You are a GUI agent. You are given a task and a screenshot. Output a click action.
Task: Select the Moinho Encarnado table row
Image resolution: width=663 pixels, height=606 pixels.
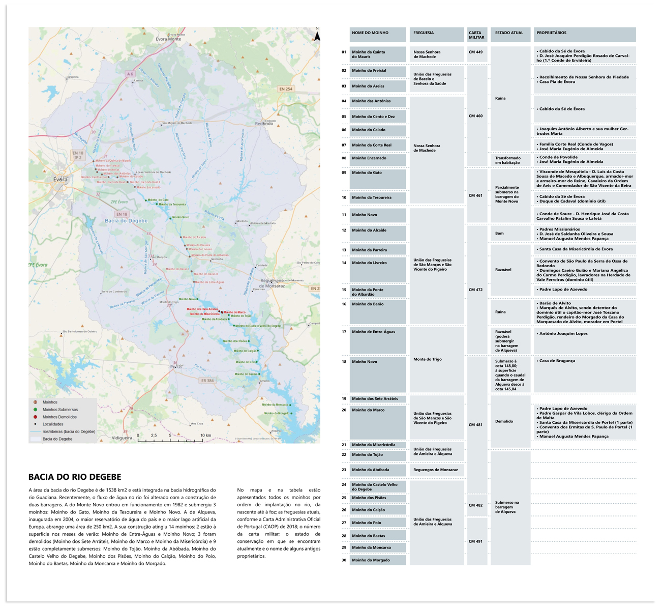tap(377, 159)
